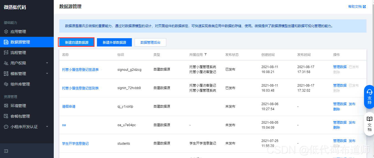Click the 创建时间 column header
374x158 pixels.
pyautogui.click(x=268, y=55)
